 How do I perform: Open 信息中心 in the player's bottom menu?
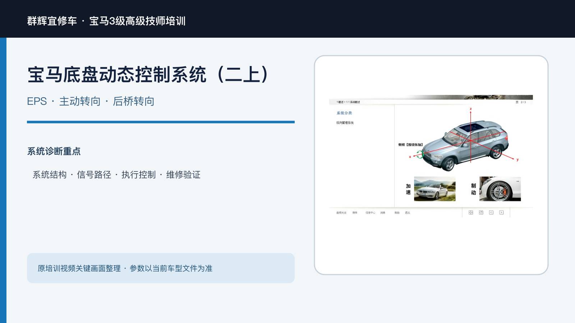[371, 213]
